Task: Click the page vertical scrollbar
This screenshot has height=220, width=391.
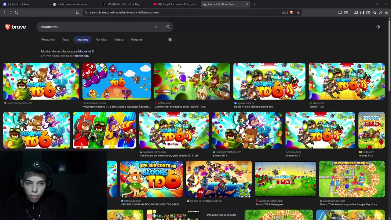Action: pos(389,57)
